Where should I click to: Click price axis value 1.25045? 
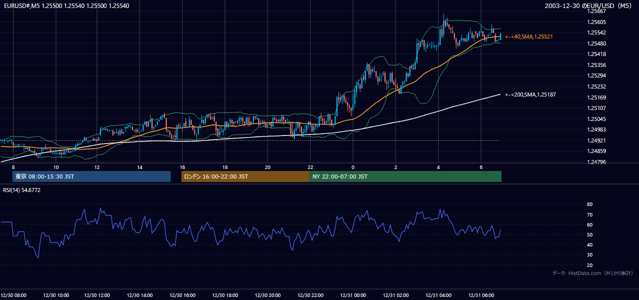tap(596, 119)
